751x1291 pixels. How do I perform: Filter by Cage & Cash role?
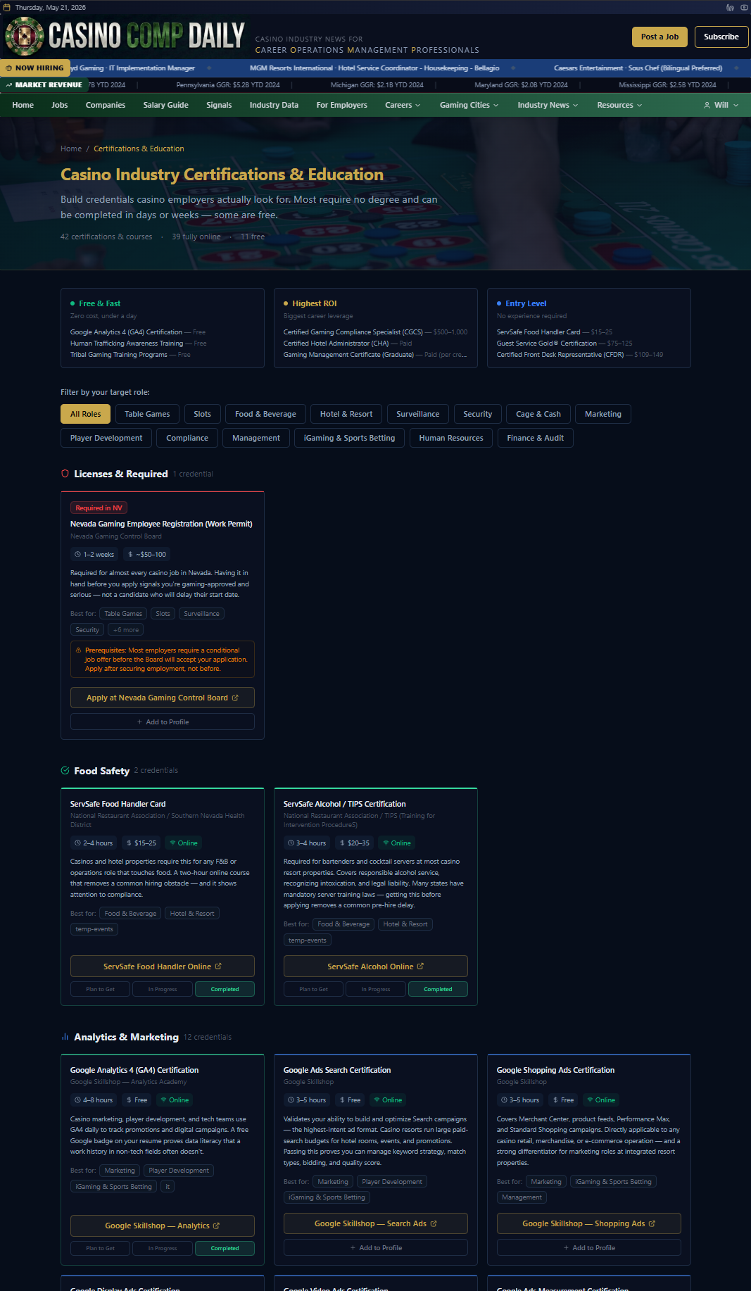coord(538,414)
